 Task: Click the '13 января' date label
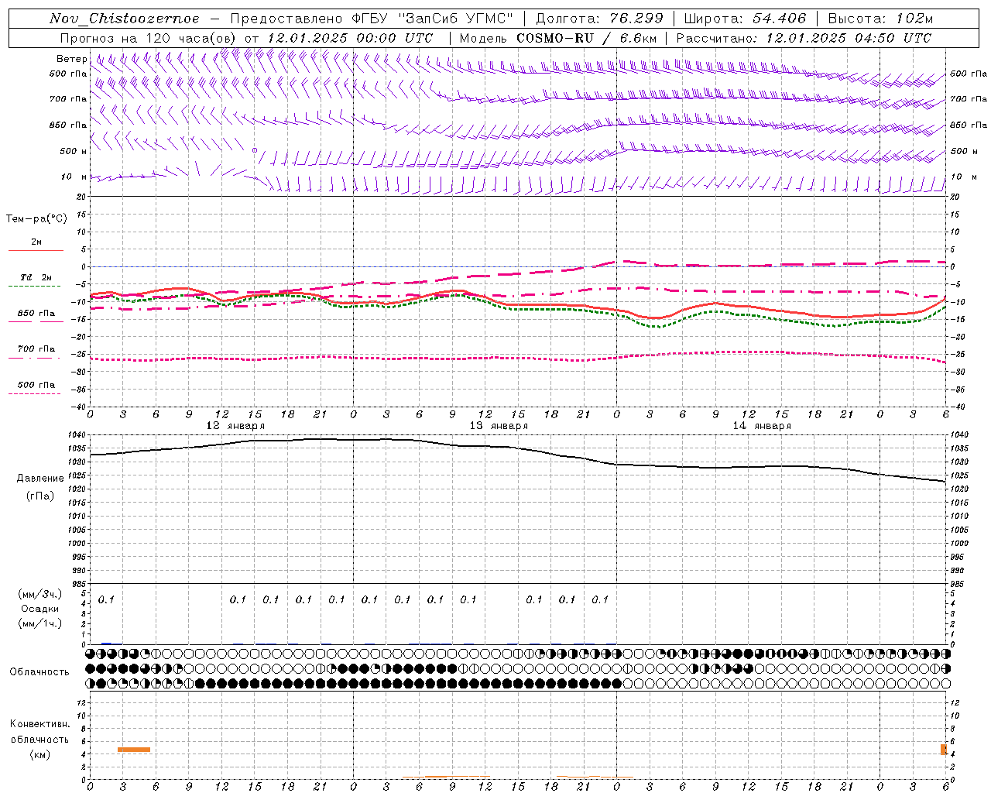coord(499,425)
